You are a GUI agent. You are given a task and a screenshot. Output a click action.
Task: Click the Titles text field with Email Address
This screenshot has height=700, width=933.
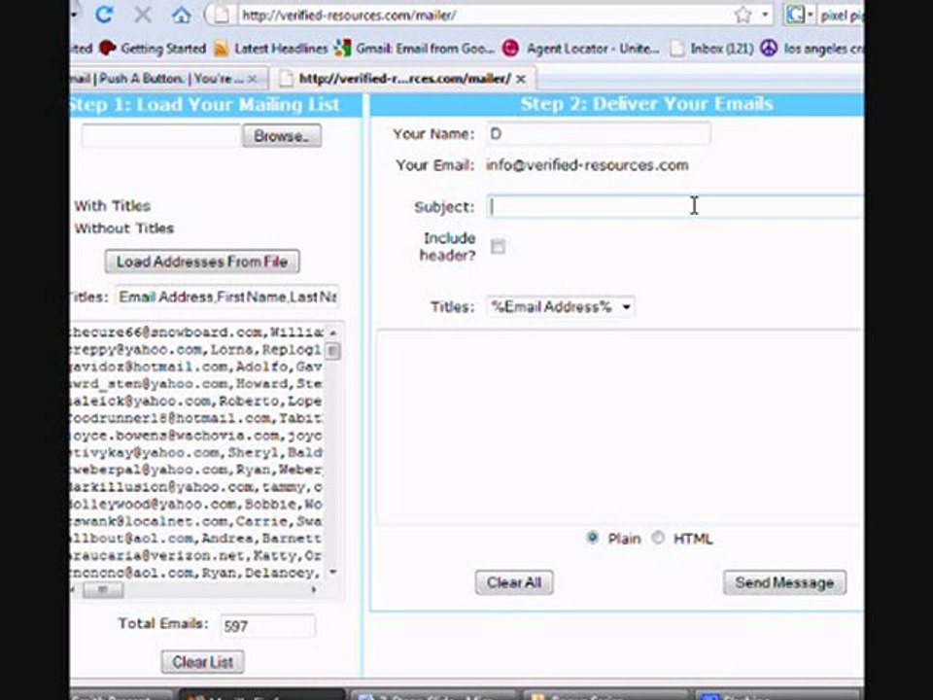227,297
